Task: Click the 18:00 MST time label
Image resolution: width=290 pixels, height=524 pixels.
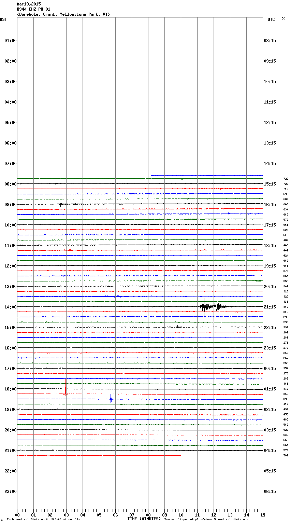Action: click(11, 389)
